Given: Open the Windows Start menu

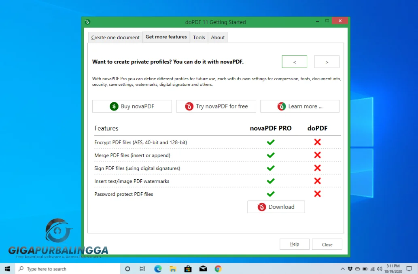Looking at the screenshot, I should click(x=7, y=269).
